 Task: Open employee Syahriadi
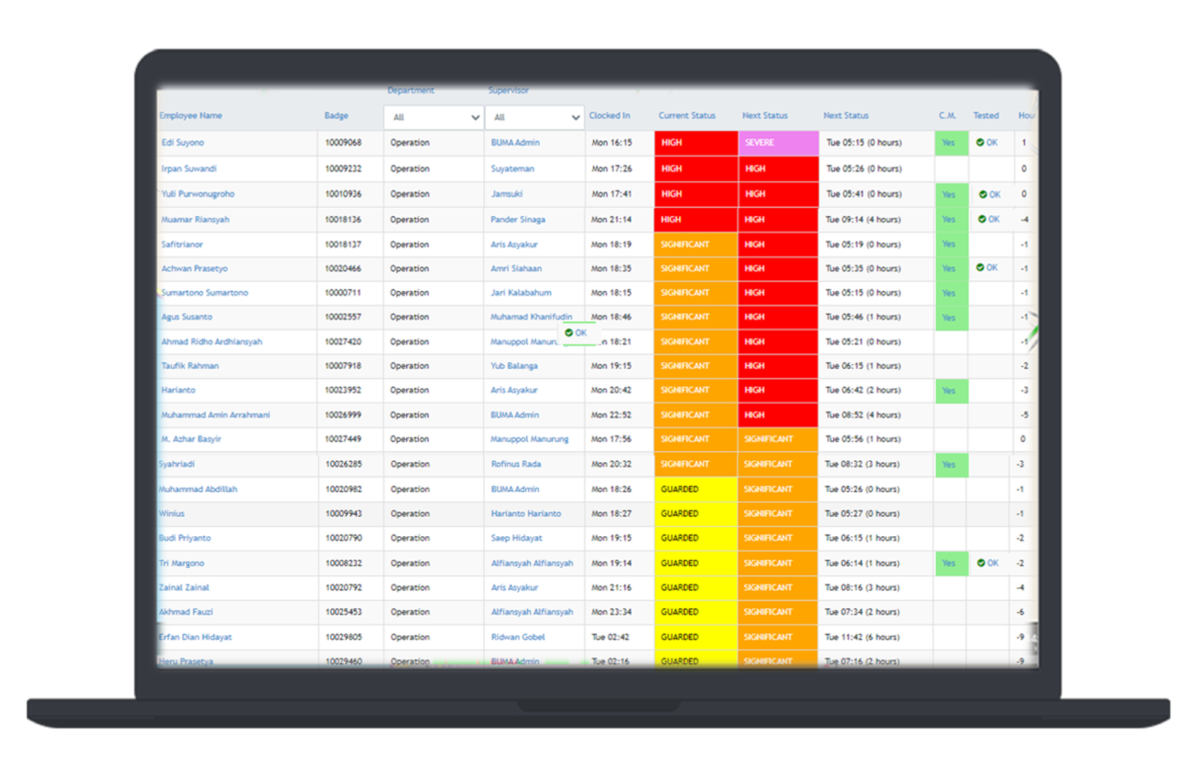point(177,464)
